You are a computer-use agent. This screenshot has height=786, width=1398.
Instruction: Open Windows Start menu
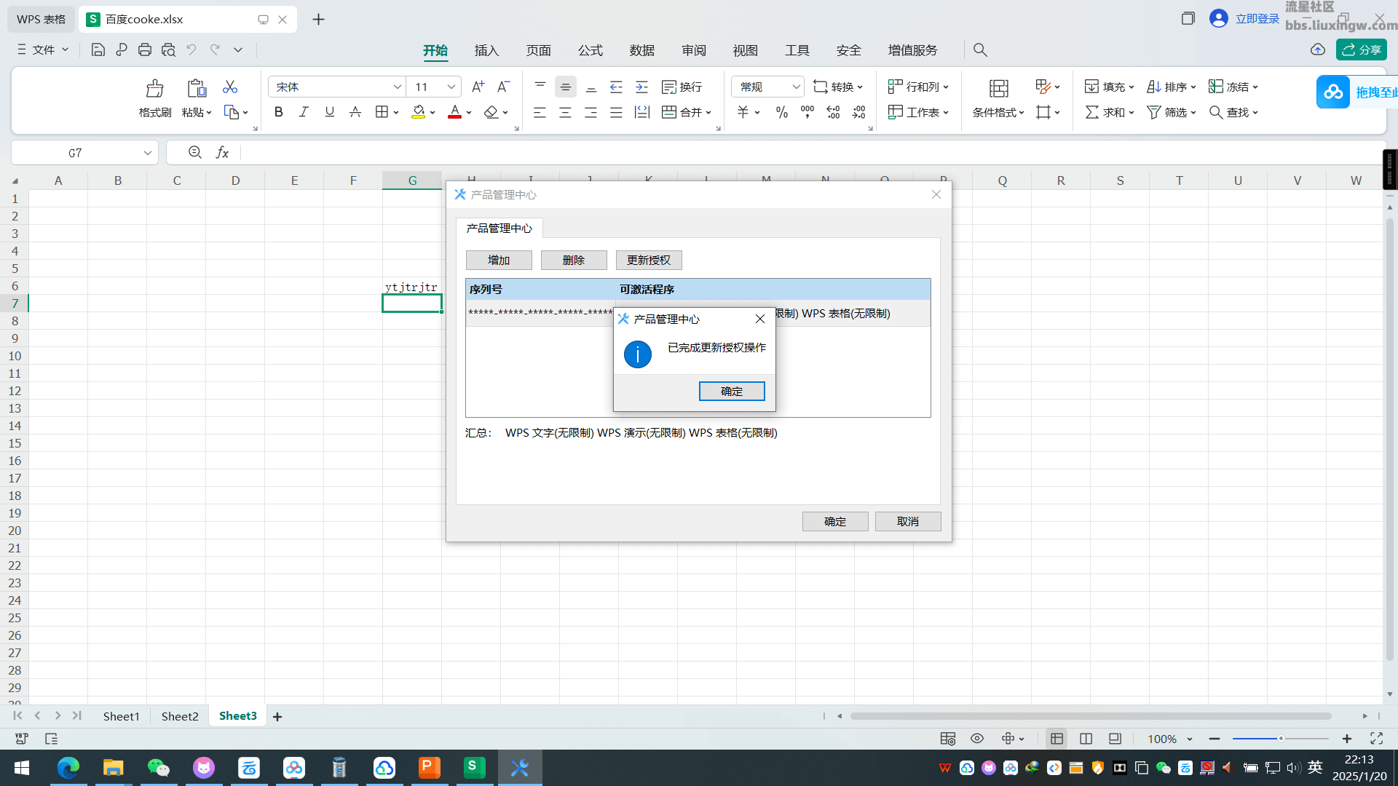(x=22, y=768)
